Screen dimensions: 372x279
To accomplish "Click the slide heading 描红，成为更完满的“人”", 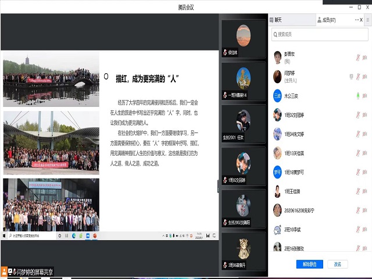I will pos(147,79).
